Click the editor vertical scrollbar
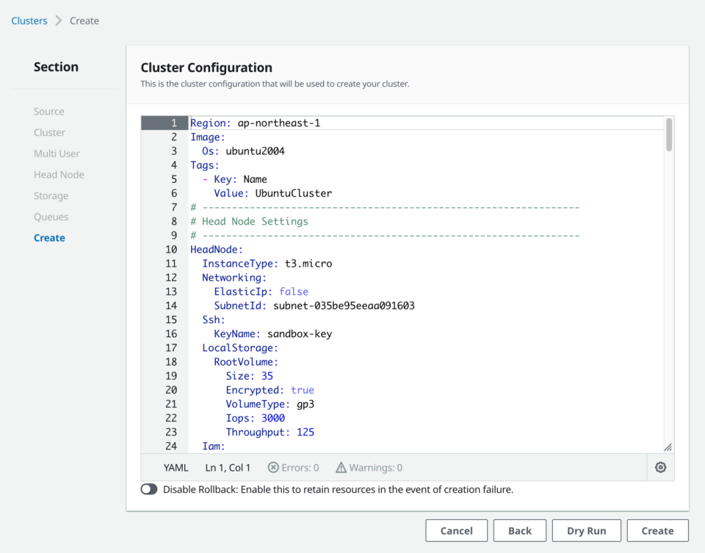The height and width of the screenshot is (553, 705). [668, 136]
